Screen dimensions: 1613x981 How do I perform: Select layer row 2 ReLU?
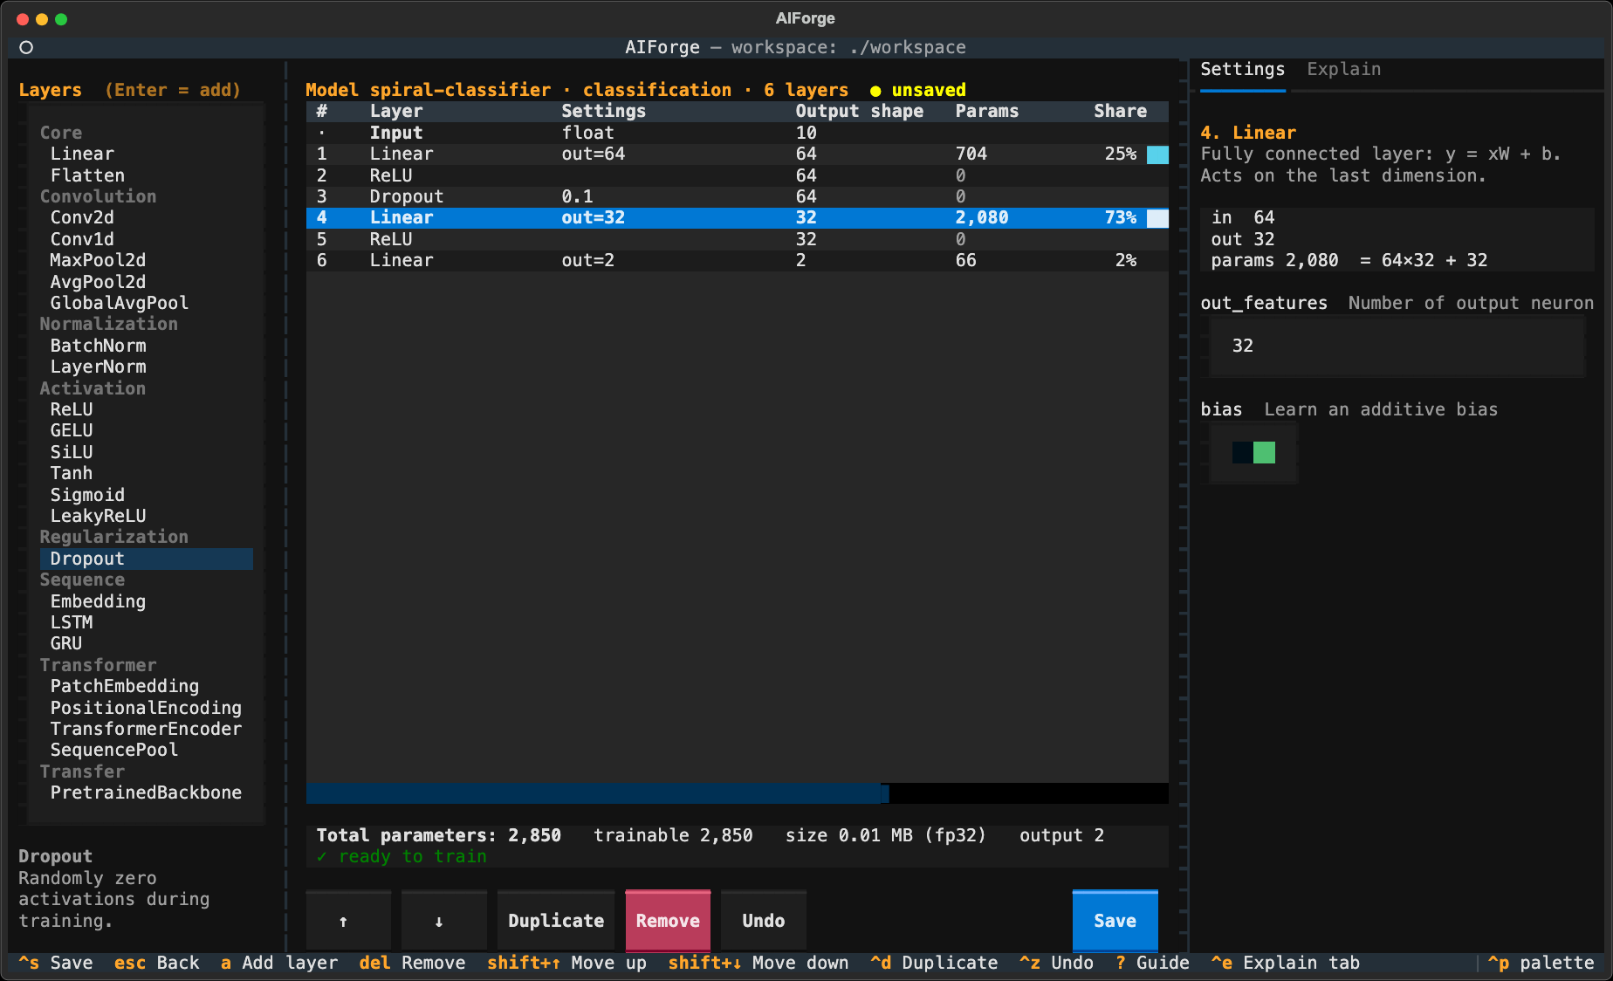[738, 175]
